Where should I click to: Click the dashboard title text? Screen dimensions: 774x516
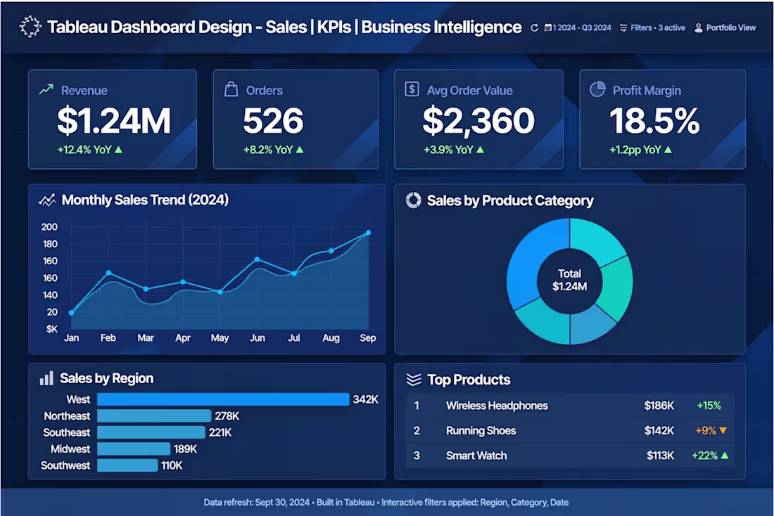[x=284, y=27]
